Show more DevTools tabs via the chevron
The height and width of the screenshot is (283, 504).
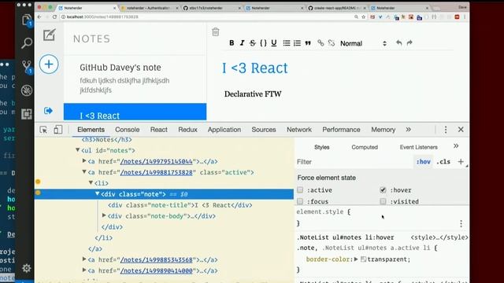coord(408,130)
